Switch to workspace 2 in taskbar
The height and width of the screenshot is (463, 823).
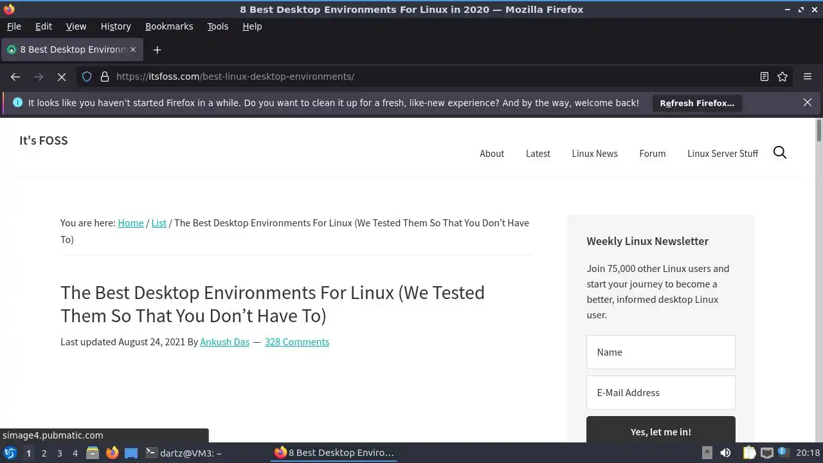pyautogui.click(x=44, y=453)
